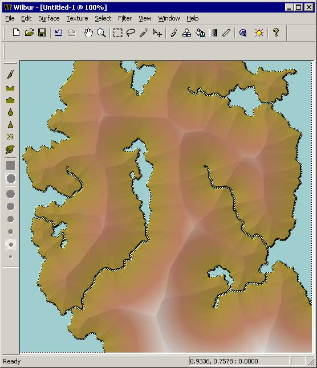Viewport: 317px width, 368px height.
Task: Open a file with folder icon
Action: pyautogui.click(x=29, y=32)
